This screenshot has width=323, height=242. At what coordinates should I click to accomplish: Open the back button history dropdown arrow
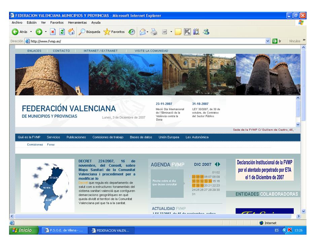(x=31, y=32)
